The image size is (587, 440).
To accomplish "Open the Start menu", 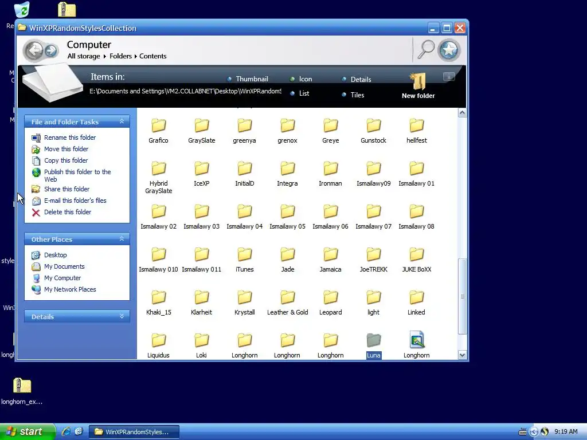I will pos(27,431).
